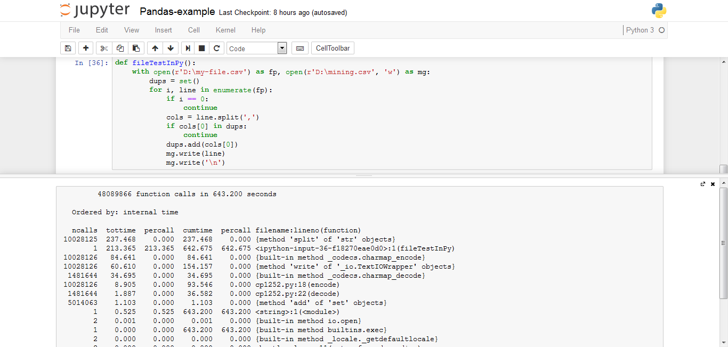Insert cell below with plus icon

[x=86, y=49]
